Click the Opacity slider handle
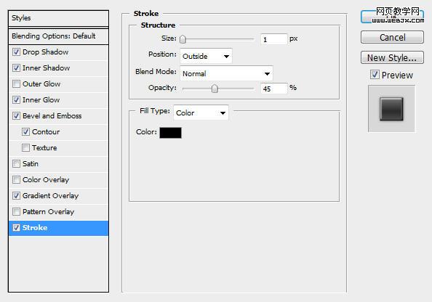The image size is (432, 302). 215,89
